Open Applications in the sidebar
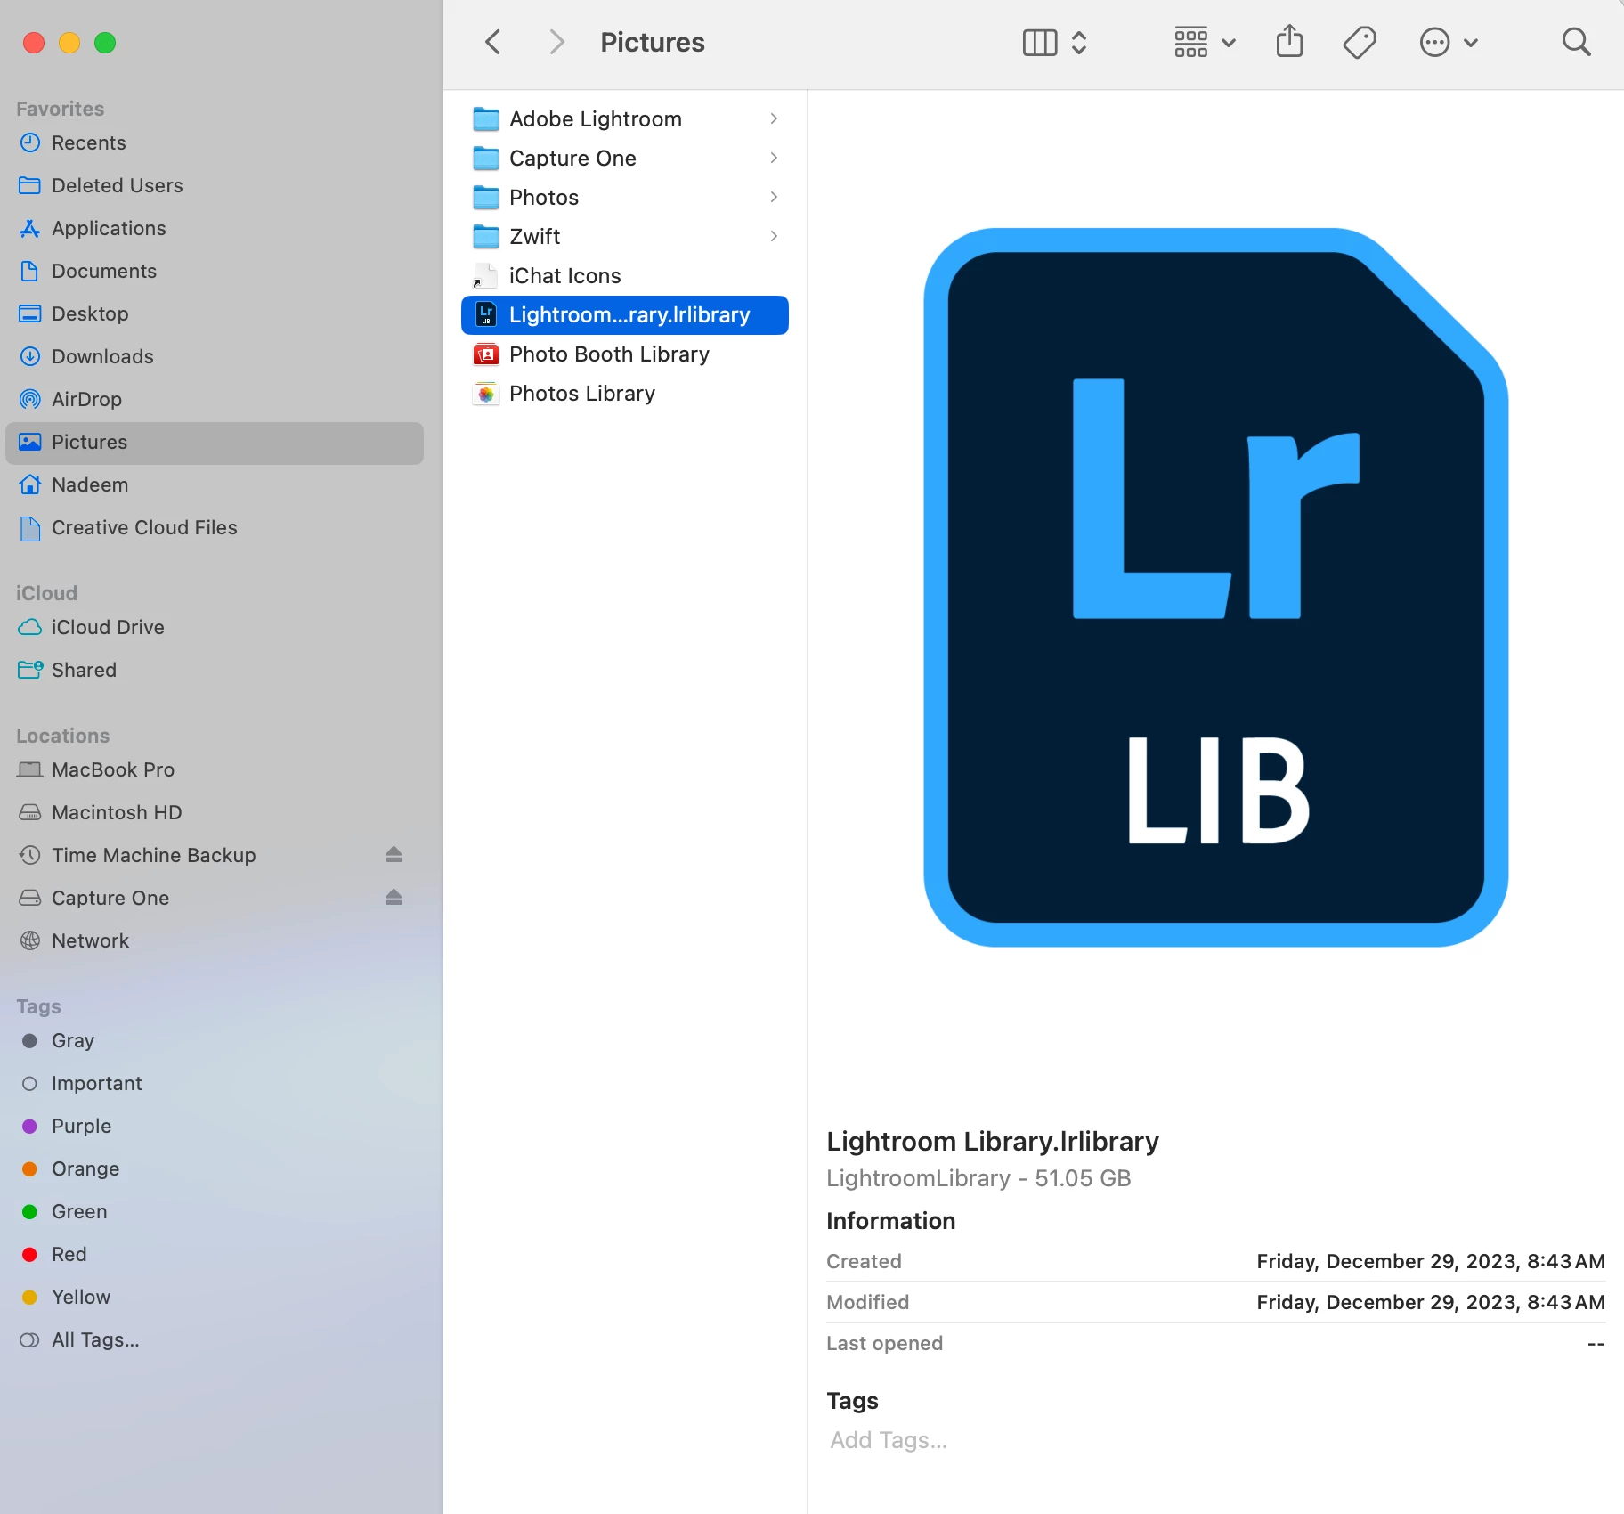 pyautogui.click(x=214, y=228)
